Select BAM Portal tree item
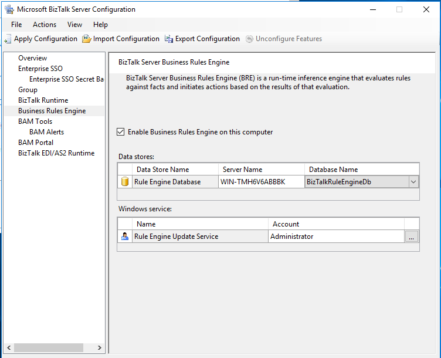Screen dimensions: 441x358 coord(36,143)
